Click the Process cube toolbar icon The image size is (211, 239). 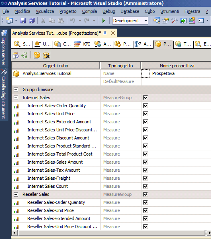(x=16, y=55)
